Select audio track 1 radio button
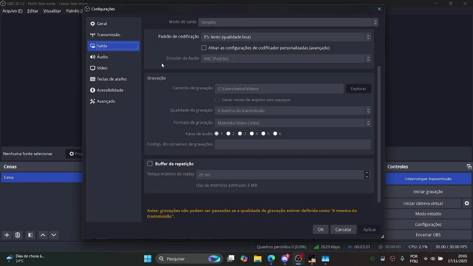The height and width of the screenshot is (266, 473). (217, 134)
